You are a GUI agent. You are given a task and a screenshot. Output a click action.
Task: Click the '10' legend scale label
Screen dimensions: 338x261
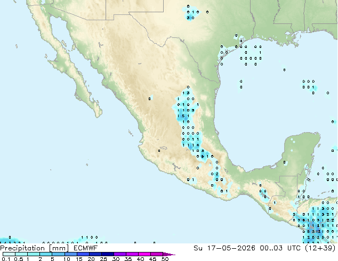[x=67, y=259]
